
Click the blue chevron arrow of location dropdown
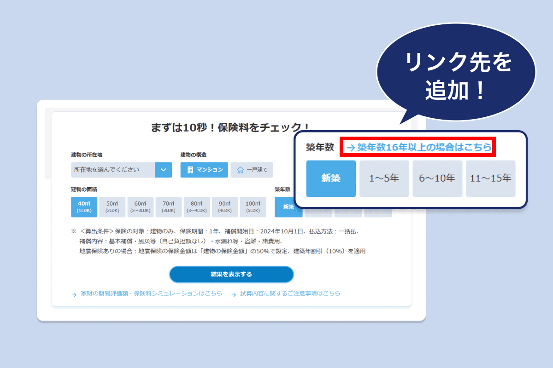pyautogui.click(x=164, y=170)
